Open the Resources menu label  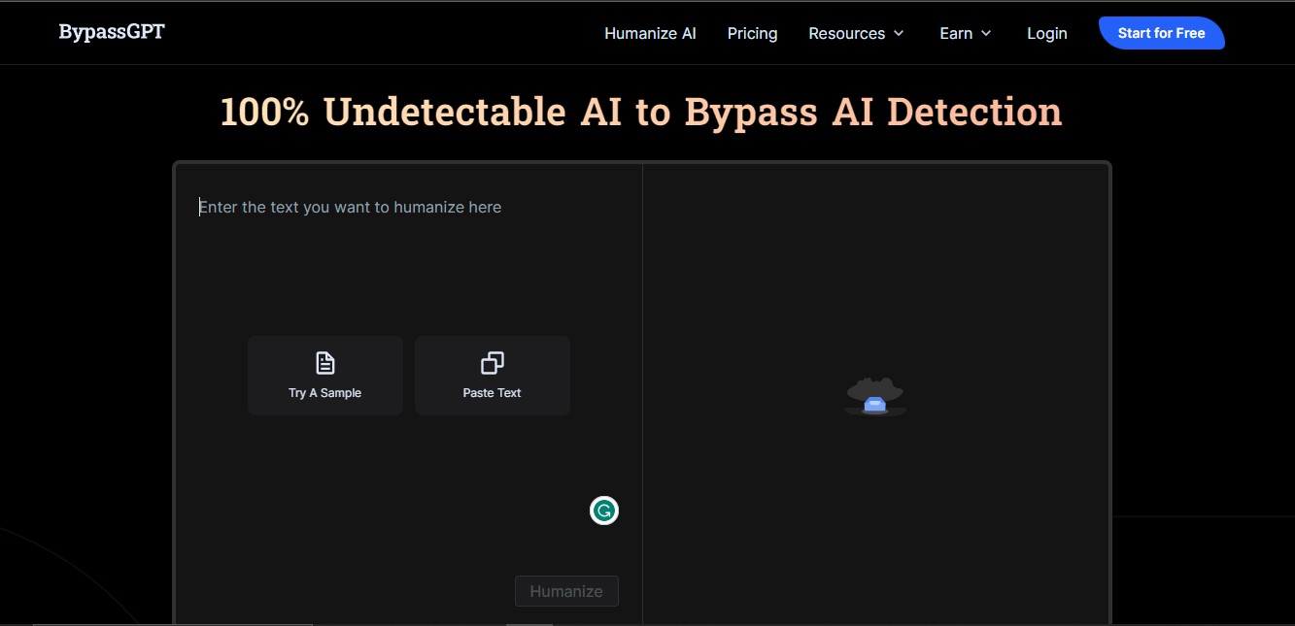click(846, 33)
